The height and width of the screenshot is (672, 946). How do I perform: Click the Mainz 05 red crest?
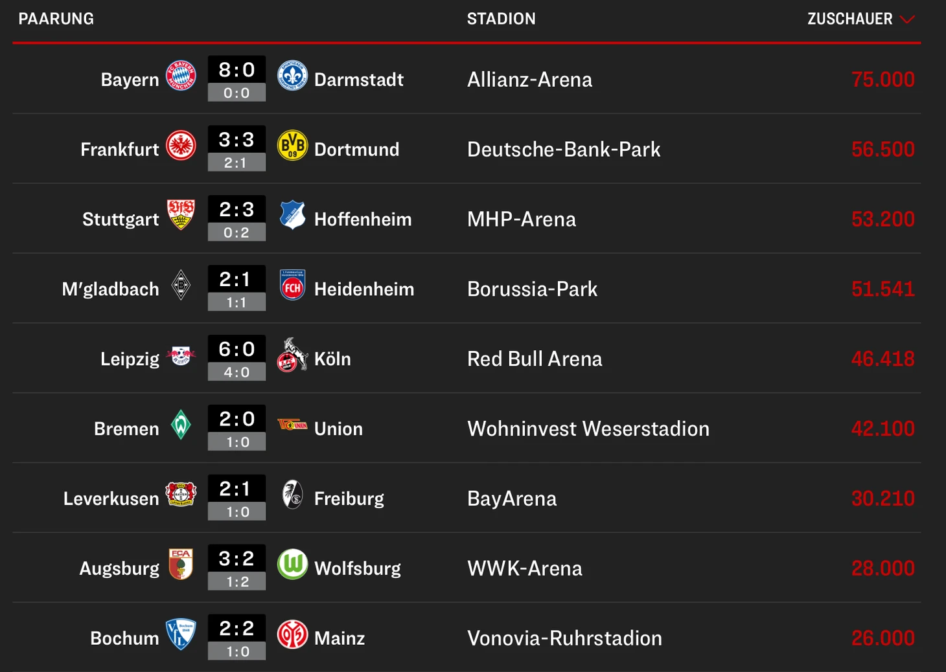pyautogui.click(x=292, y=634)
